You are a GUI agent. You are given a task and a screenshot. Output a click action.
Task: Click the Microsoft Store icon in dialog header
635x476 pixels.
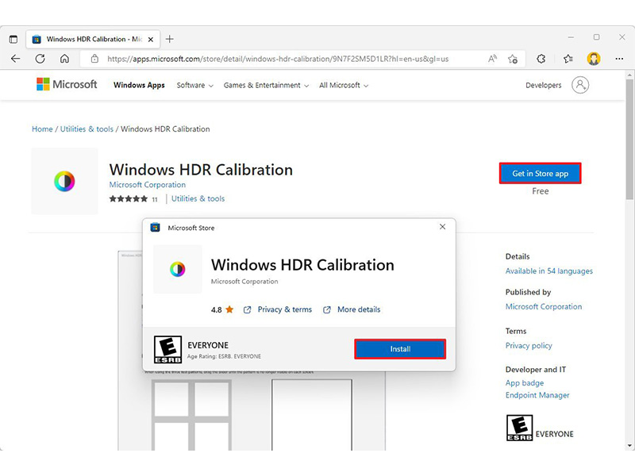(x=155, y=228)
